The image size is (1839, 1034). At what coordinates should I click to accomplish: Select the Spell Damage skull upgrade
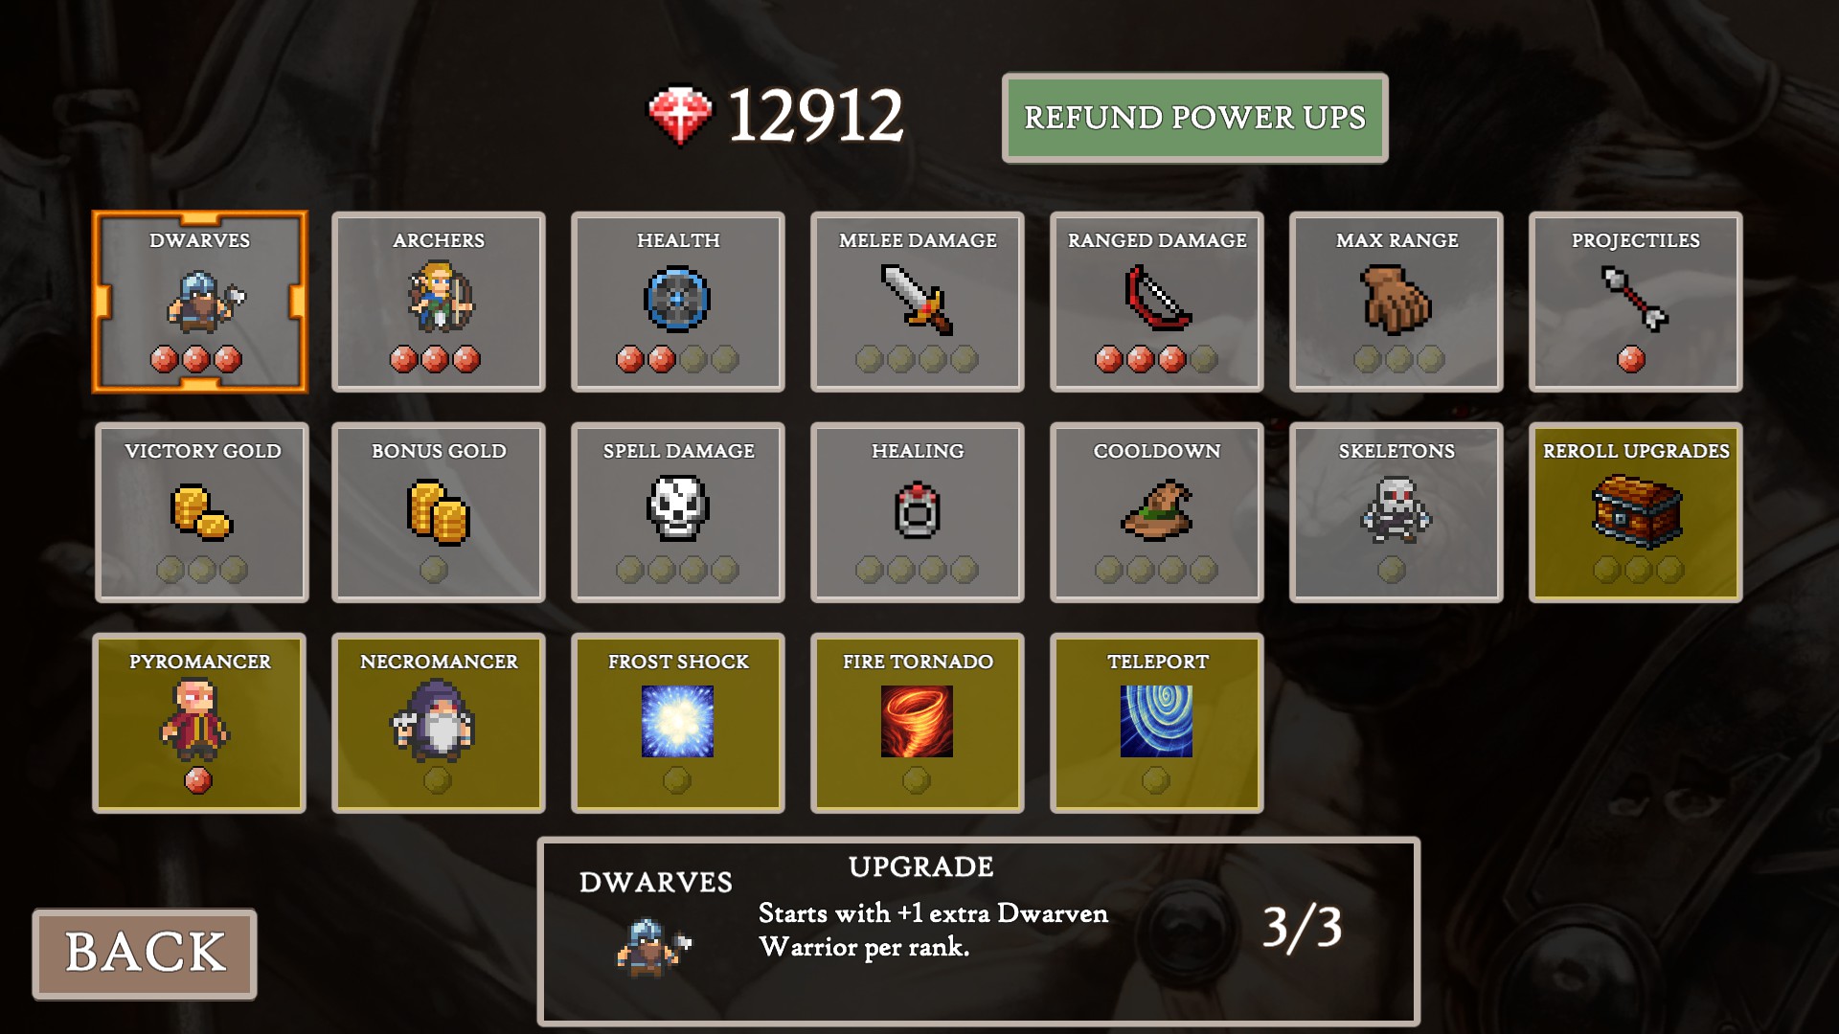click(678, 512)
